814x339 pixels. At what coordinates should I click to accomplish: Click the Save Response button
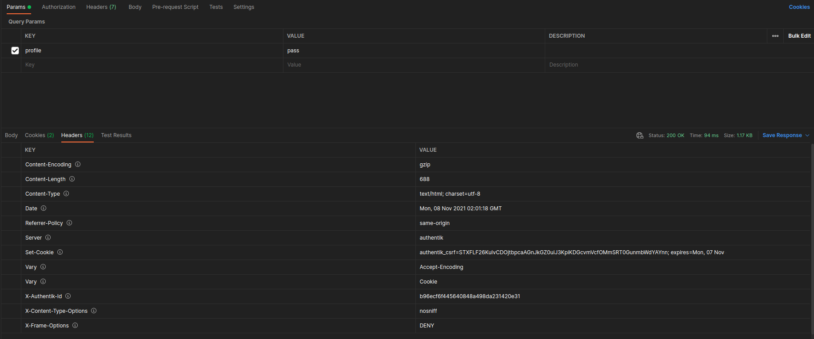coord(782,135)
